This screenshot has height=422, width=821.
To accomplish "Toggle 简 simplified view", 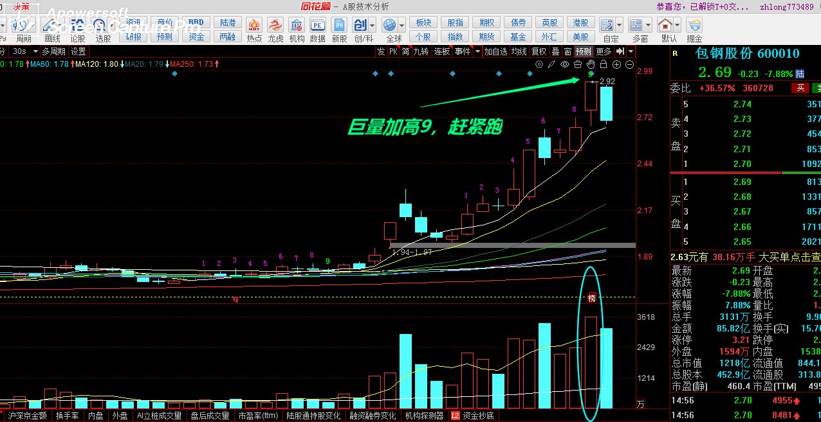I will click(405, 51).
